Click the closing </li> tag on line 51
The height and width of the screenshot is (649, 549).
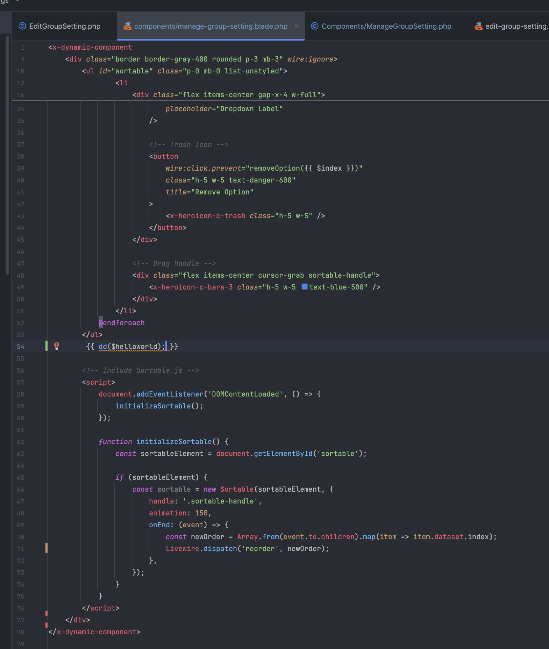click(x=126, y=311)
